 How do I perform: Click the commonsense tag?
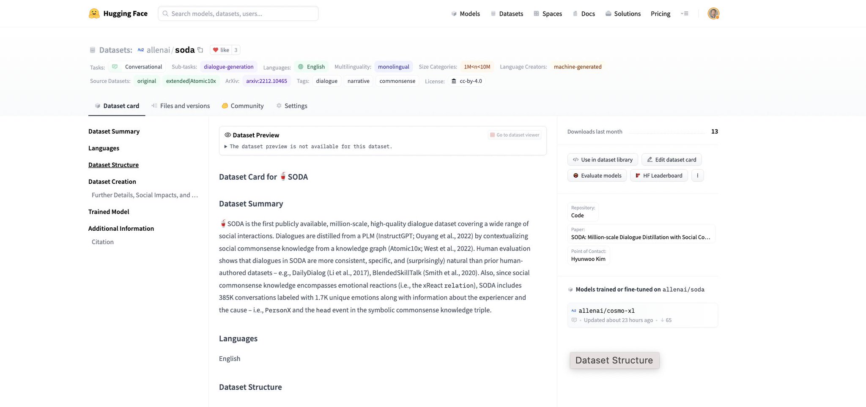tap(397, 81)
